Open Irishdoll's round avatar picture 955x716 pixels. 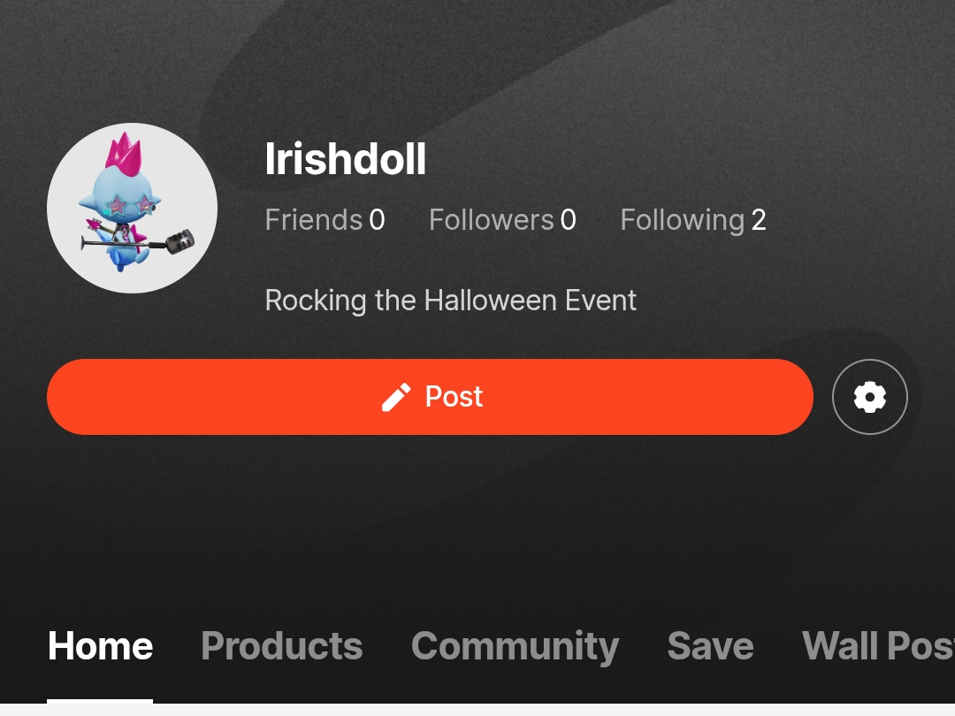(132, 209)
